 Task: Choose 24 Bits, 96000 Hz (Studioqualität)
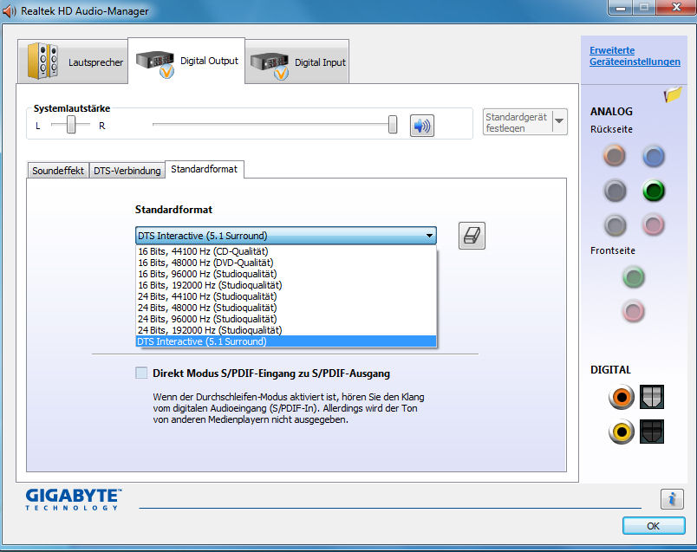point(286,319)
